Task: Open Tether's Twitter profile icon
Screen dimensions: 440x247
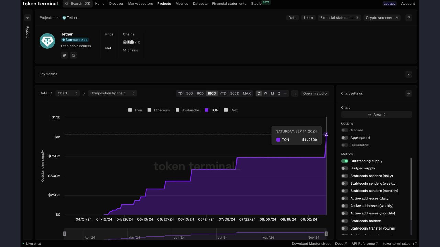Action: click(64, 55)
